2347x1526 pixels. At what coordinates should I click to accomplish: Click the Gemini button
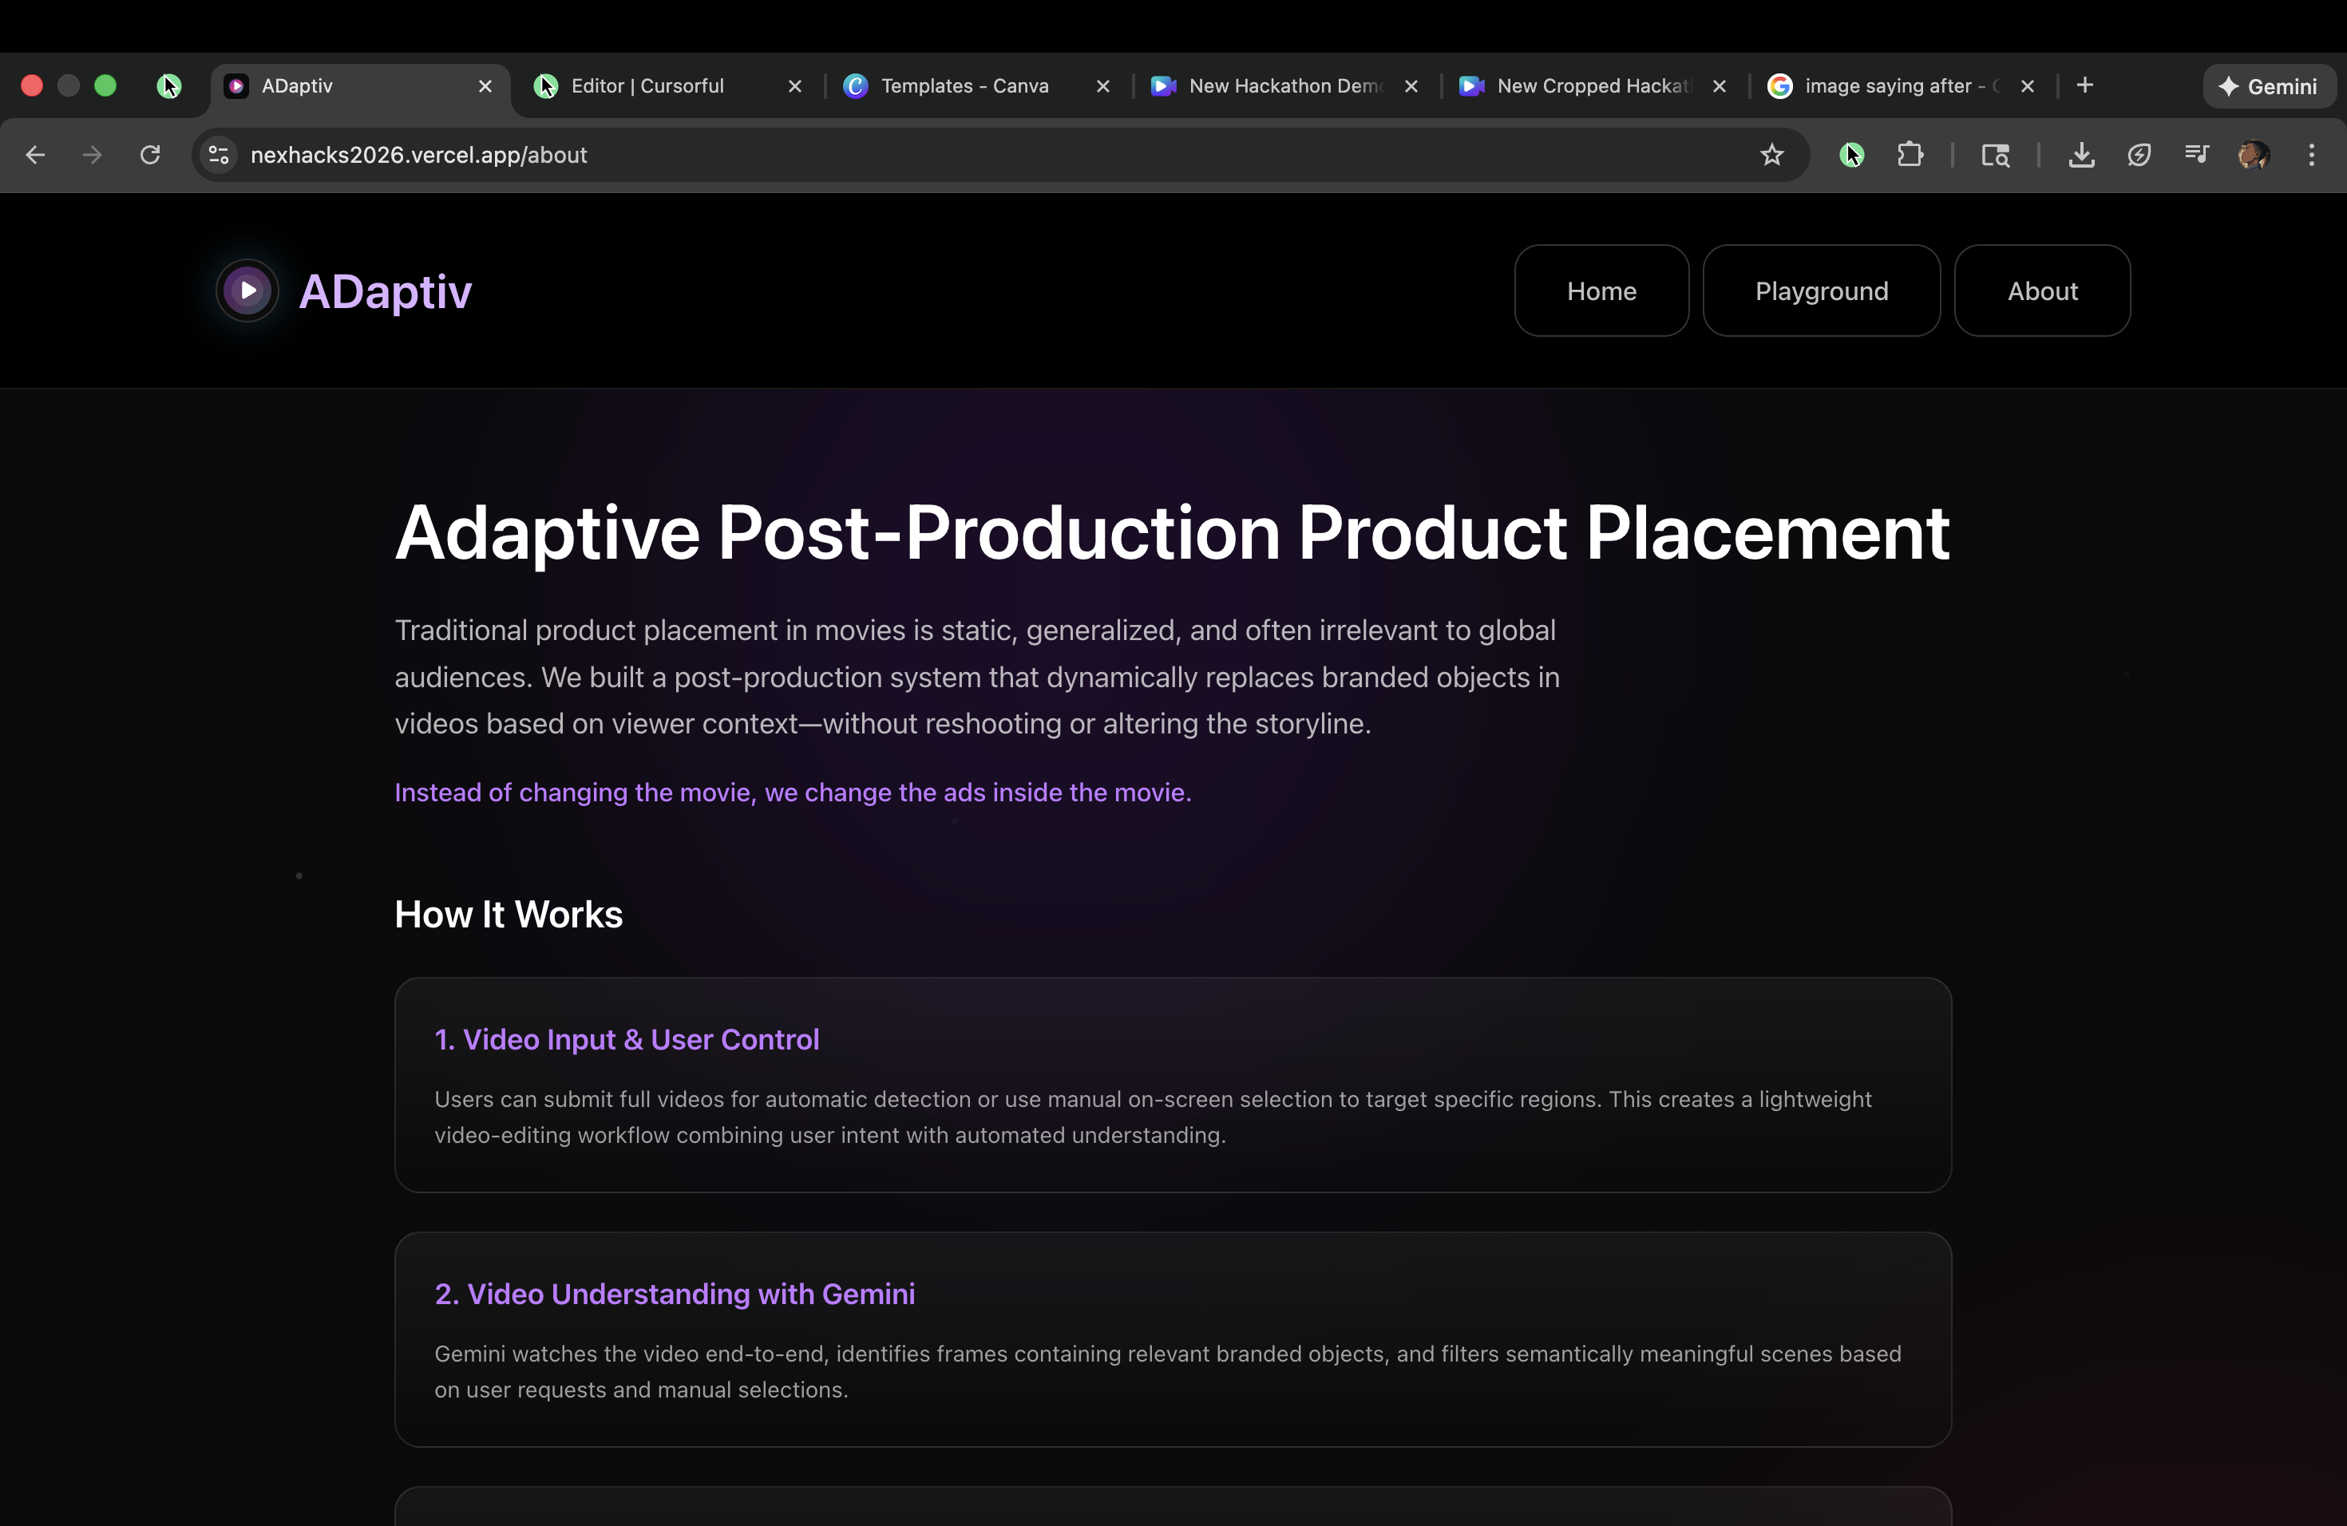click(2268, 85)
